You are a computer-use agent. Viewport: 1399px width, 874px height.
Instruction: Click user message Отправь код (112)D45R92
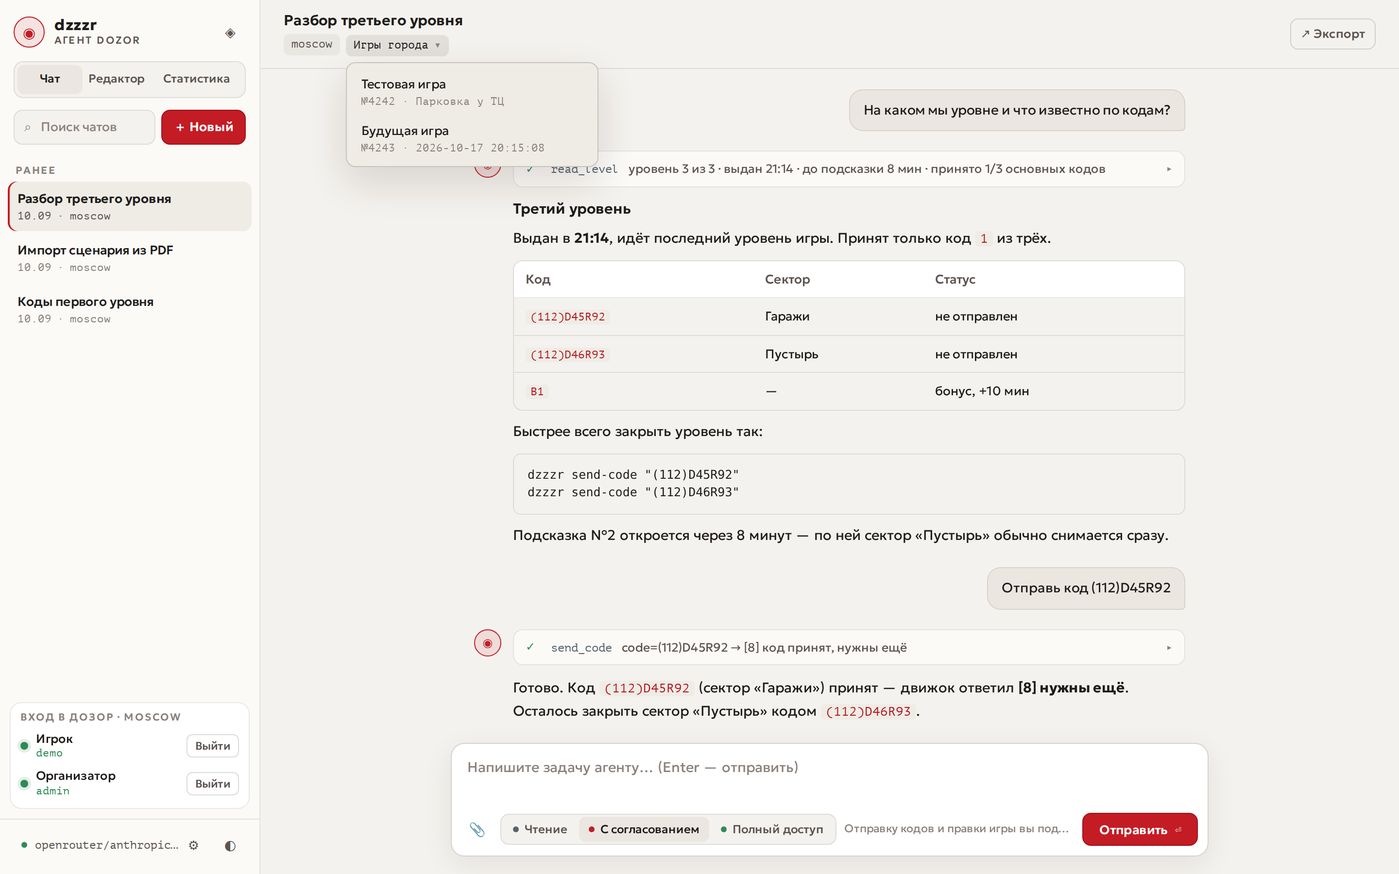tap(1086, 588)
